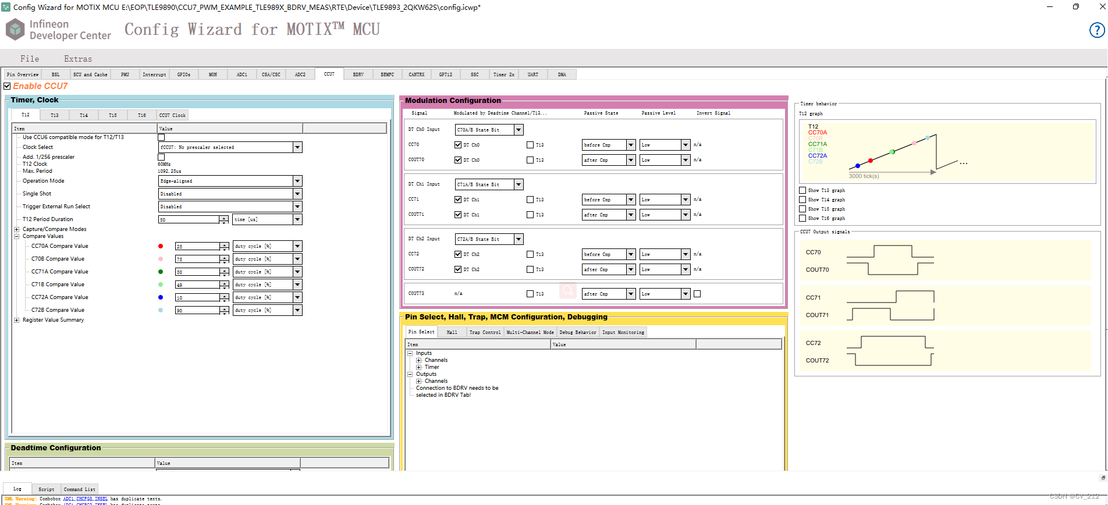
Task: Open the ADC1 tab
Action: 242,74
